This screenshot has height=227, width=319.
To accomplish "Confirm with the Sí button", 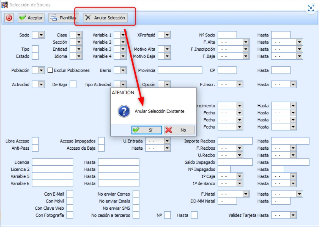I will click(x=147, y=130).
